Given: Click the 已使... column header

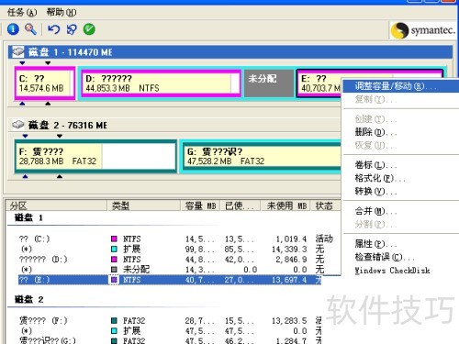Looking at the screenshot, I should pyautogui.click(x=240, y=205).
